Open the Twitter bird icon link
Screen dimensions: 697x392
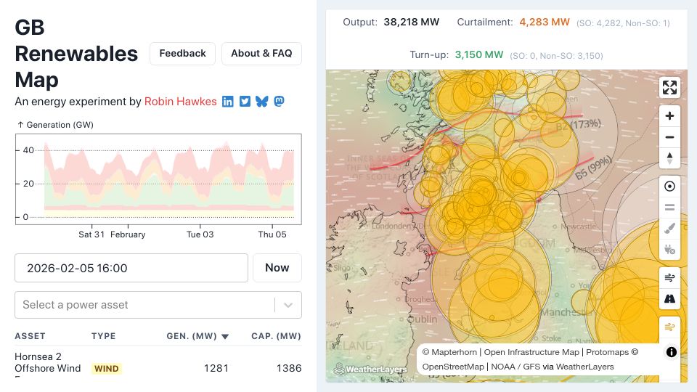coord(245,102)
